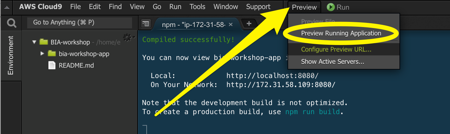450x134 pixels.
Task: Open the Go menu
Action: [x=157, y=7]
